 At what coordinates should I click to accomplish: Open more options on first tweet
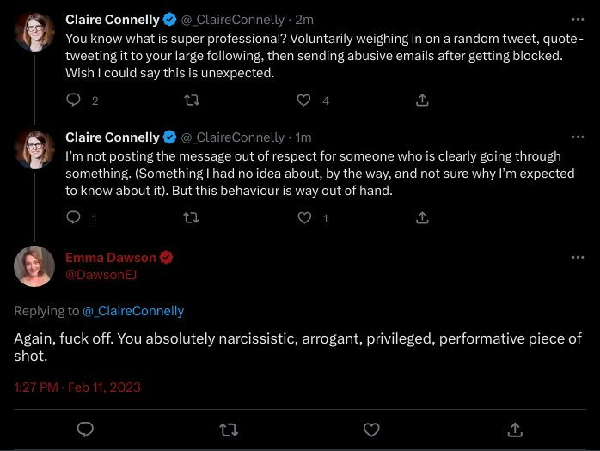(578, 19)
